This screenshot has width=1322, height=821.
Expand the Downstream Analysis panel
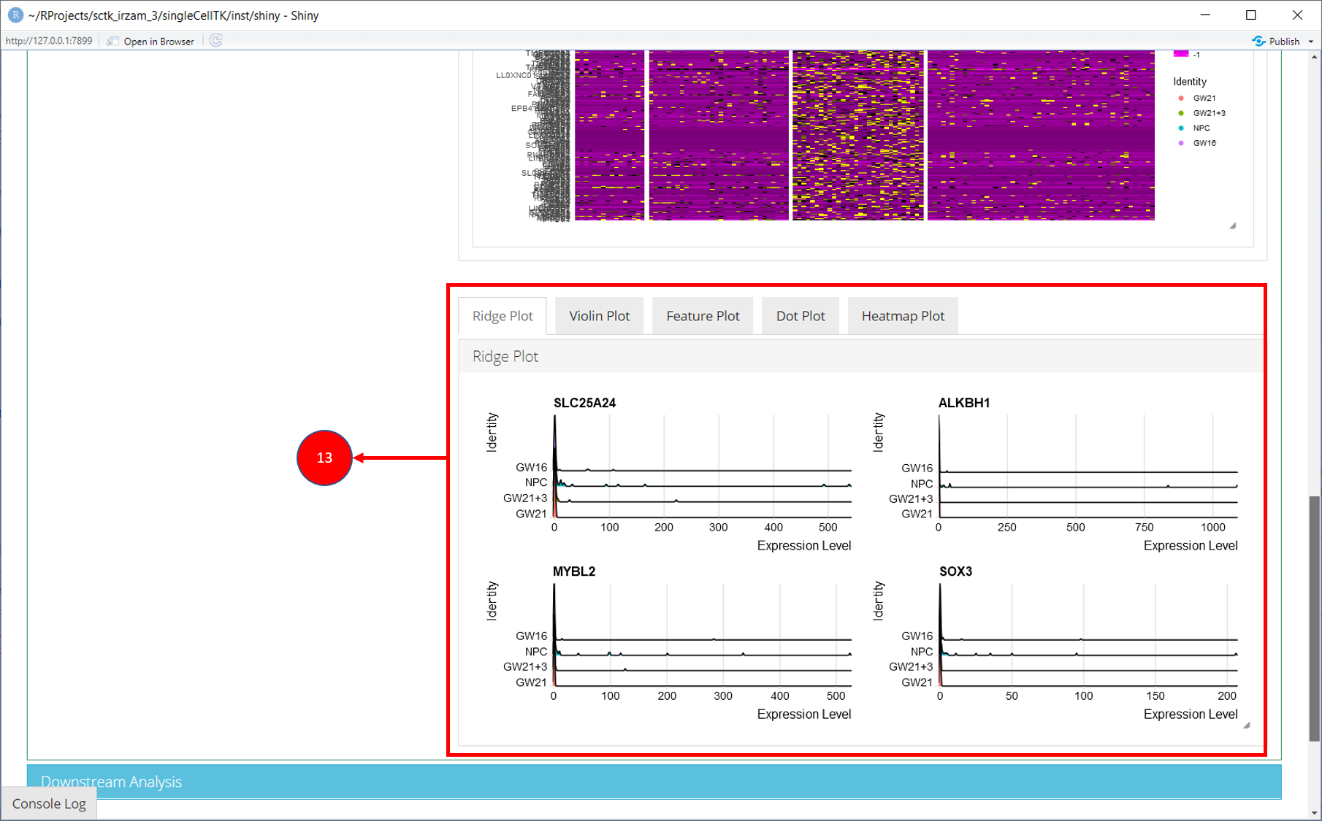[111, 782]
